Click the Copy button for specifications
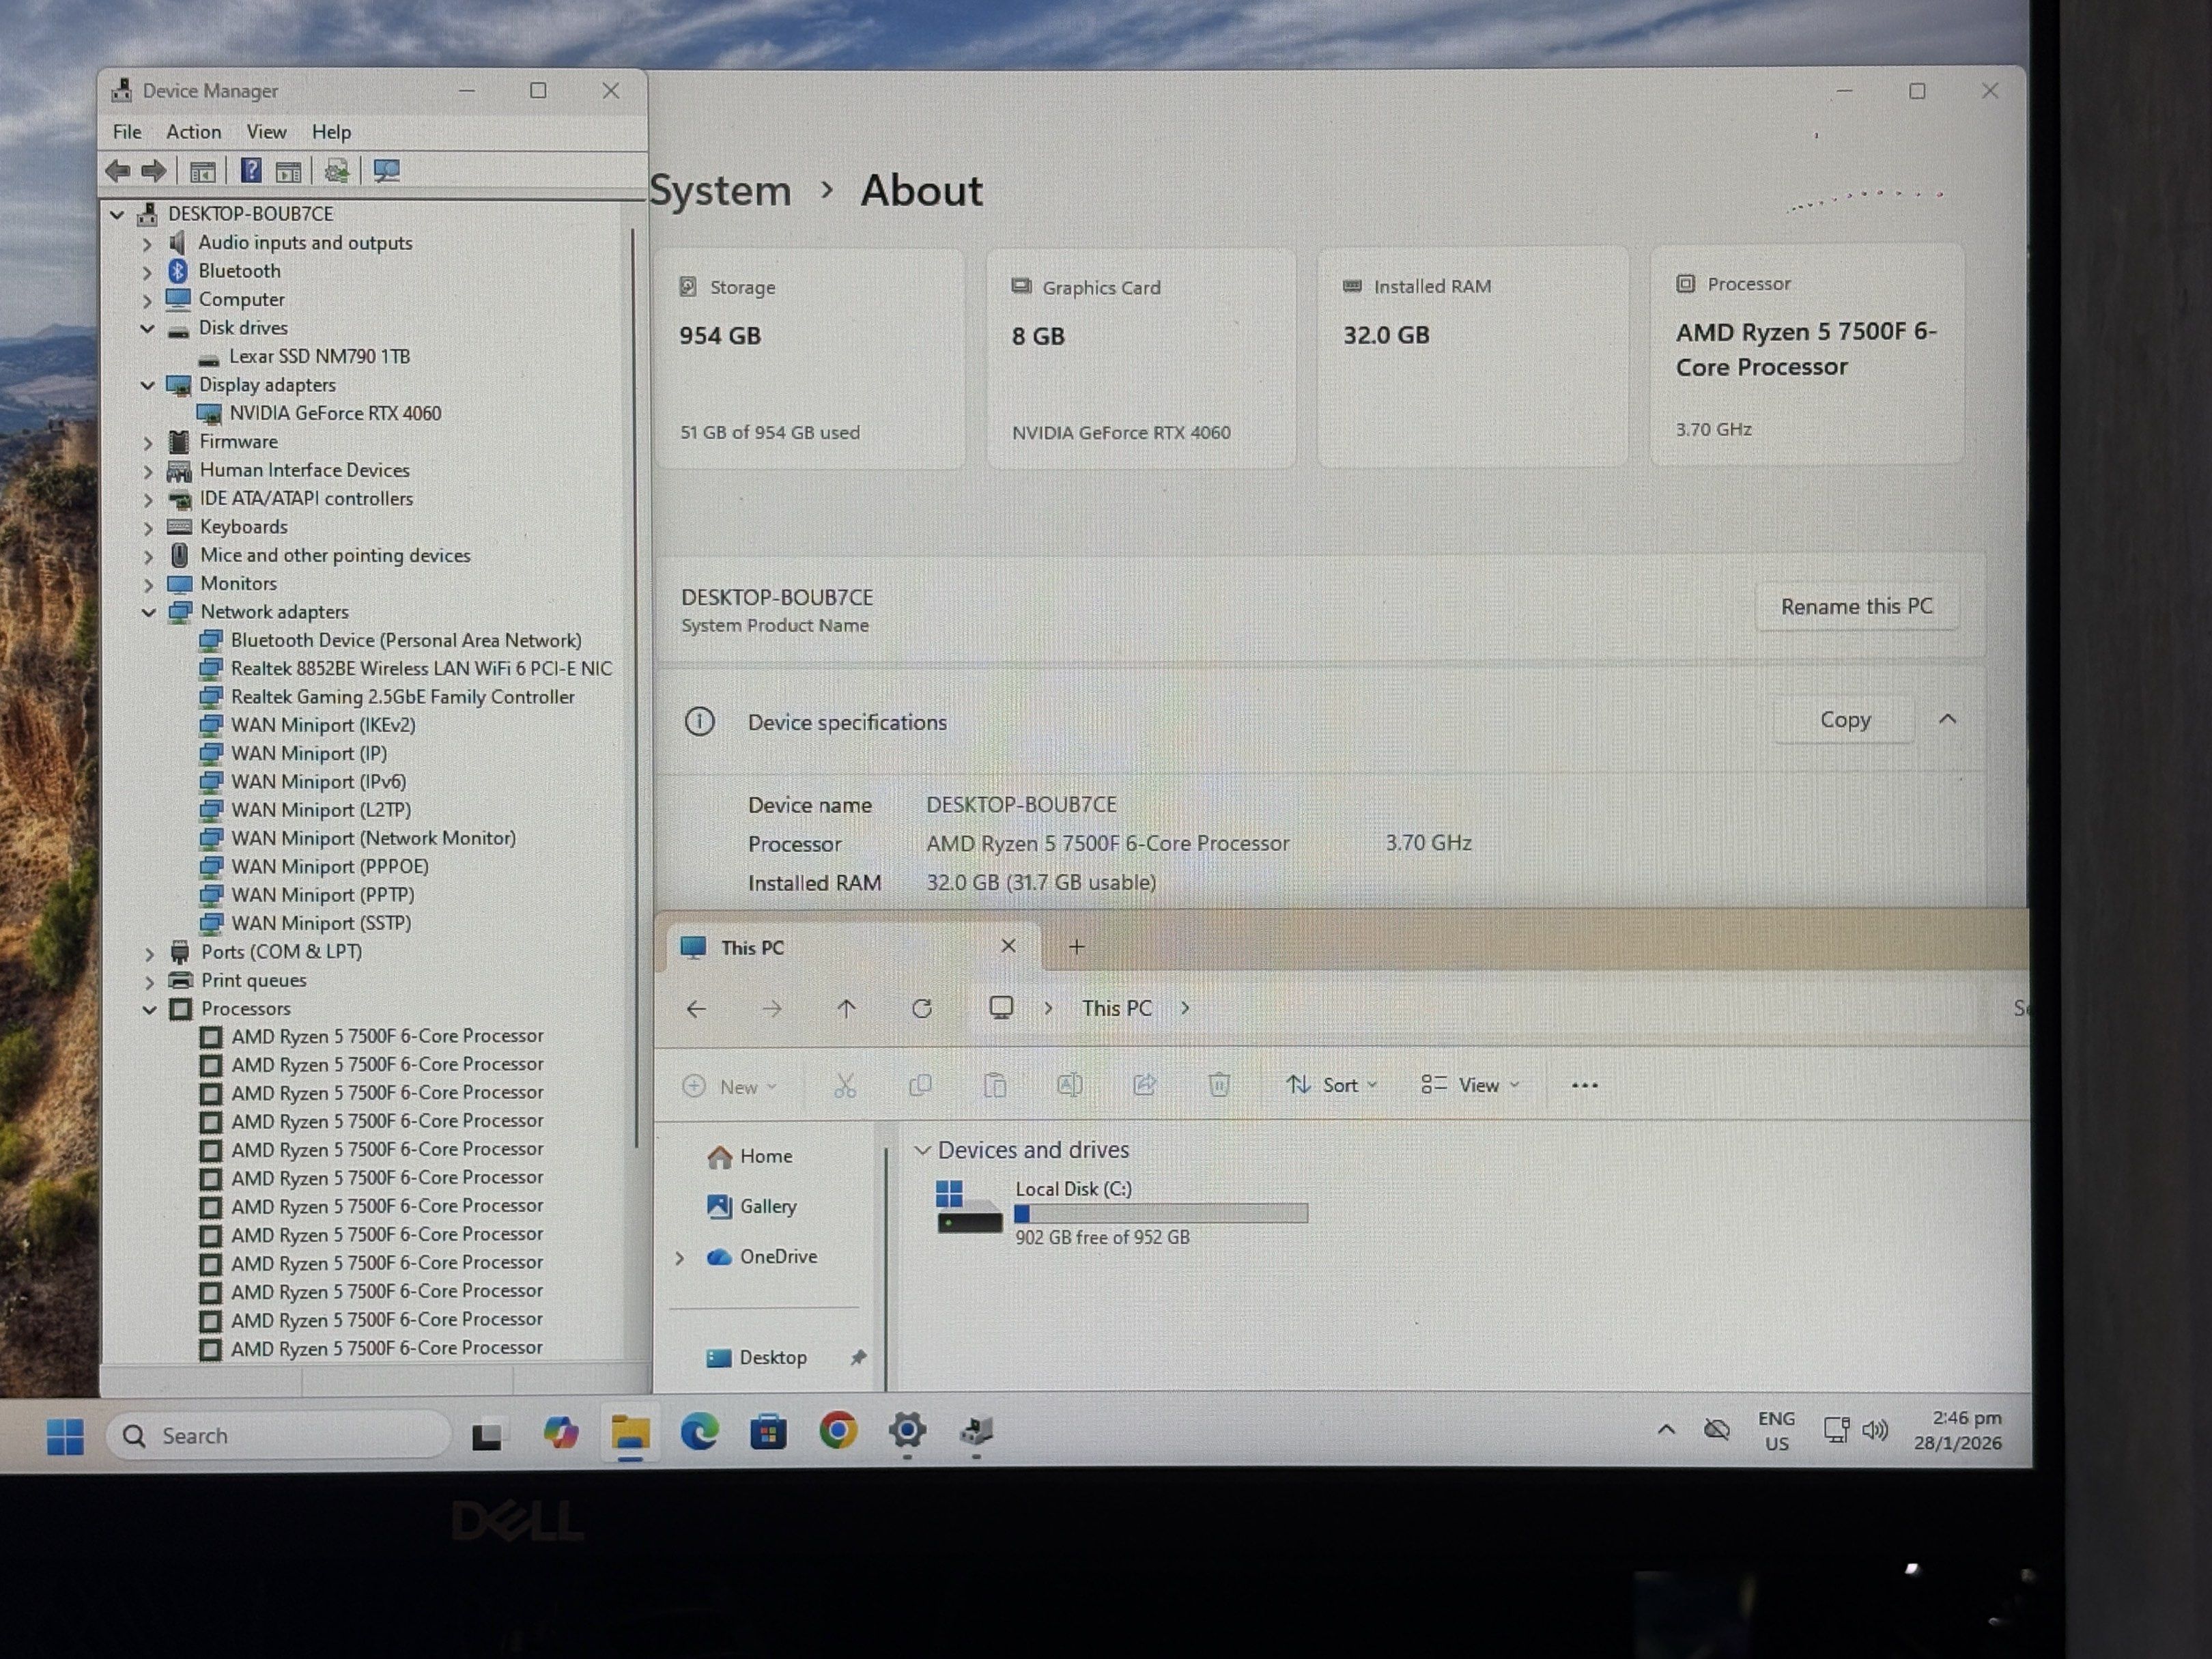Image resolution: width=2212 pixels, height=1659 pixels. click(x=1844, y=719)
